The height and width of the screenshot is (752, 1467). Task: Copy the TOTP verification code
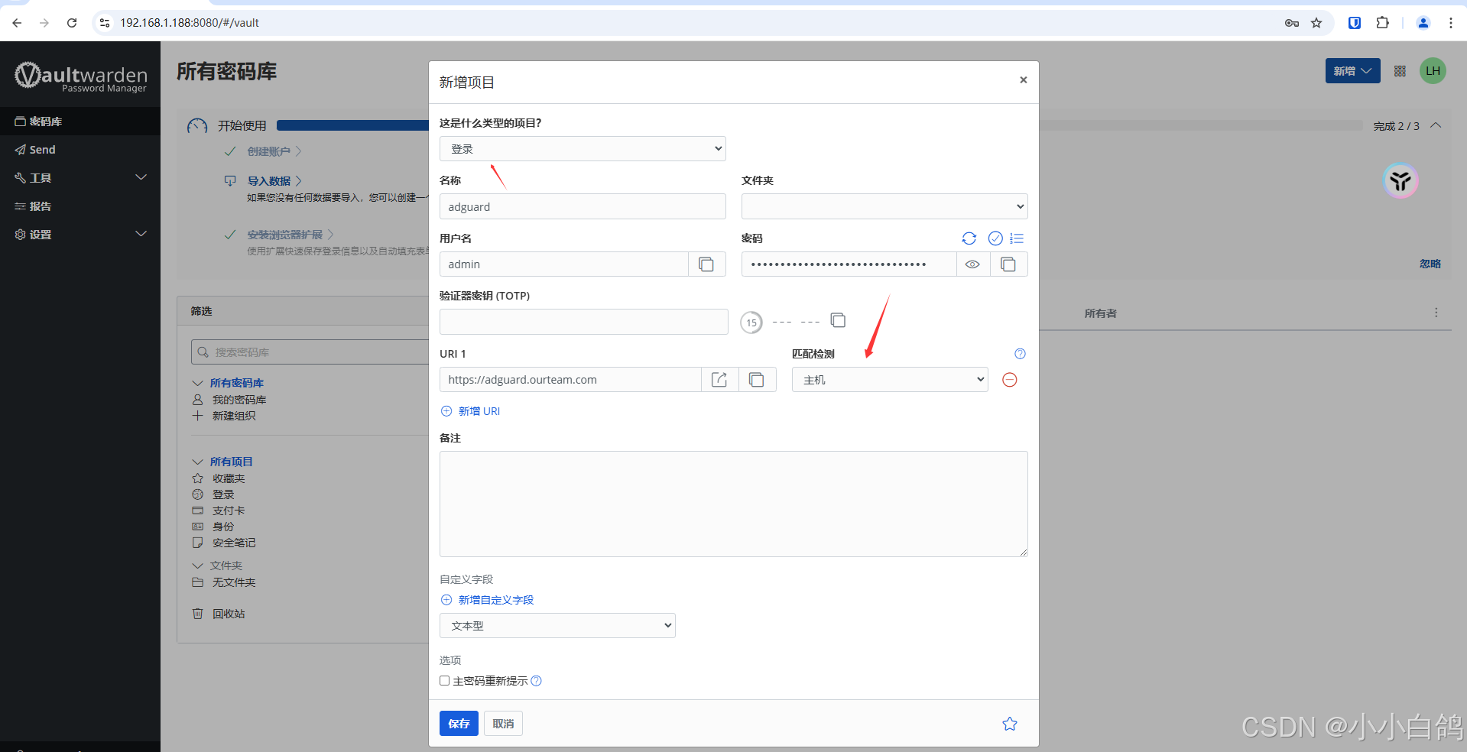[x=838, y=320]
